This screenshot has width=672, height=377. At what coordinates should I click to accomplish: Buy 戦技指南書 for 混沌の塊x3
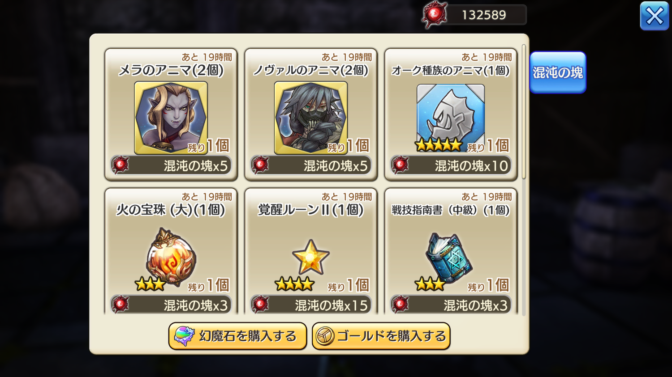pos(451,305)
